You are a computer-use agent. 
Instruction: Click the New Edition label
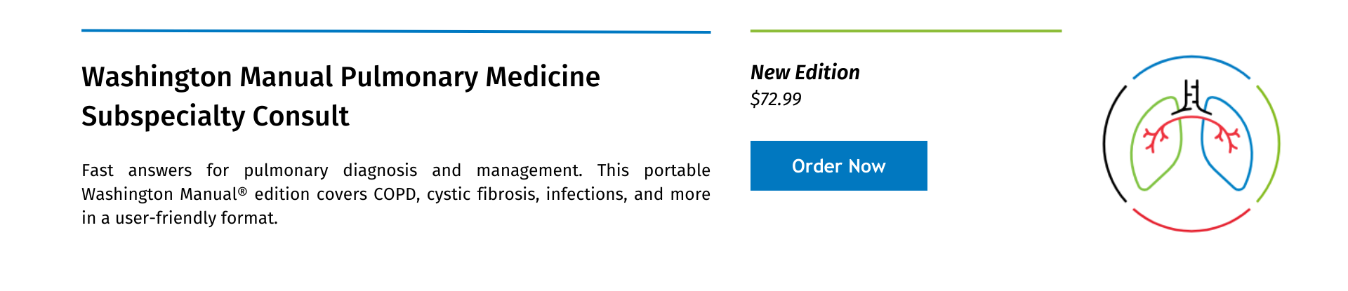click(x=805, y=72)
